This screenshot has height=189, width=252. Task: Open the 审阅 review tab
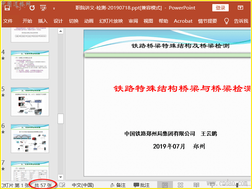click(133, 21)
